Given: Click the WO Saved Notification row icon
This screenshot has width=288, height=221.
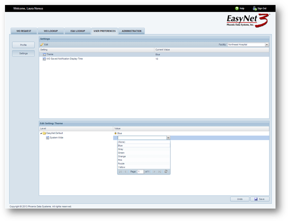Looking at the screenshot, I should coord(44,59).
